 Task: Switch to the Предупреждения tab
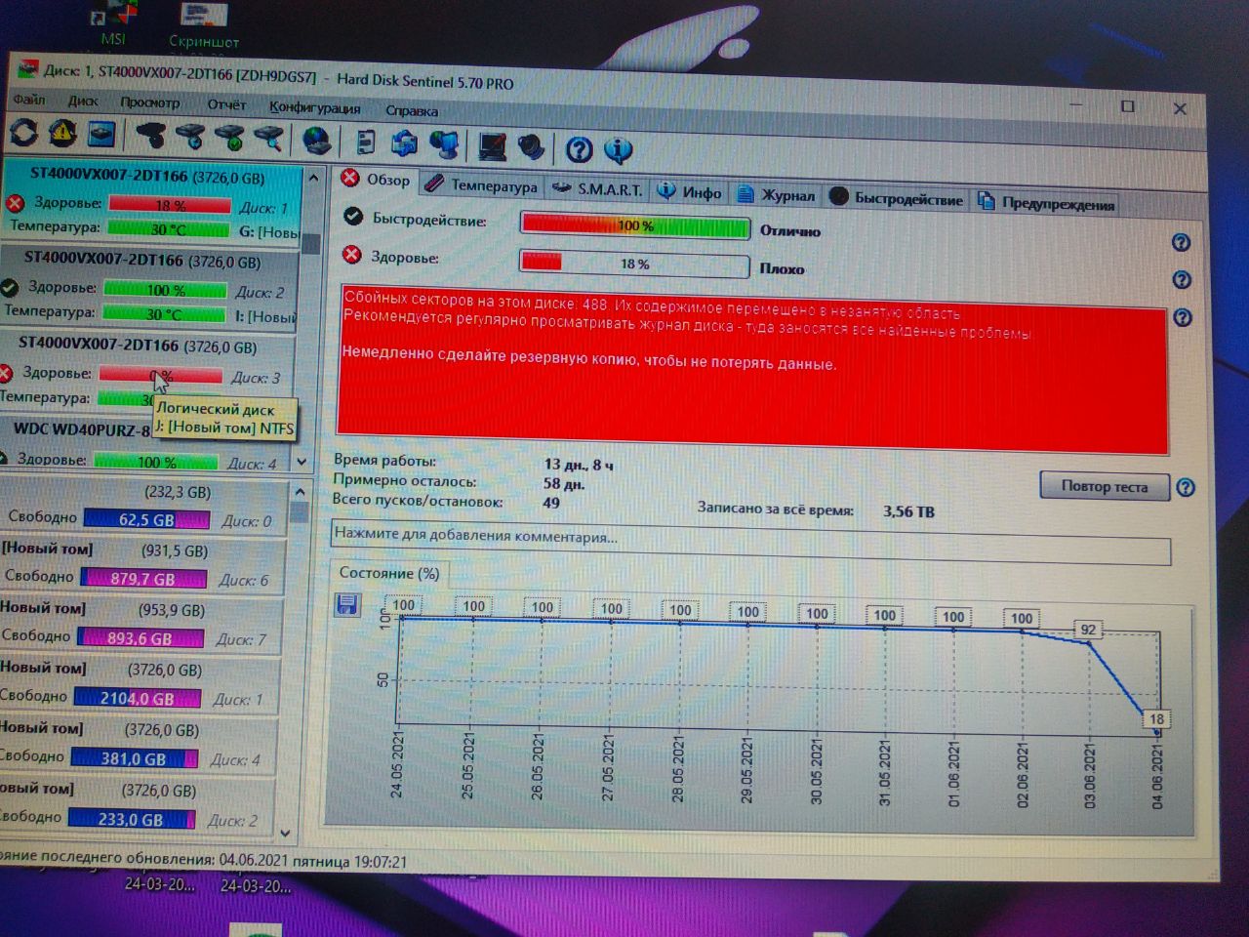tap(1046, 203)
